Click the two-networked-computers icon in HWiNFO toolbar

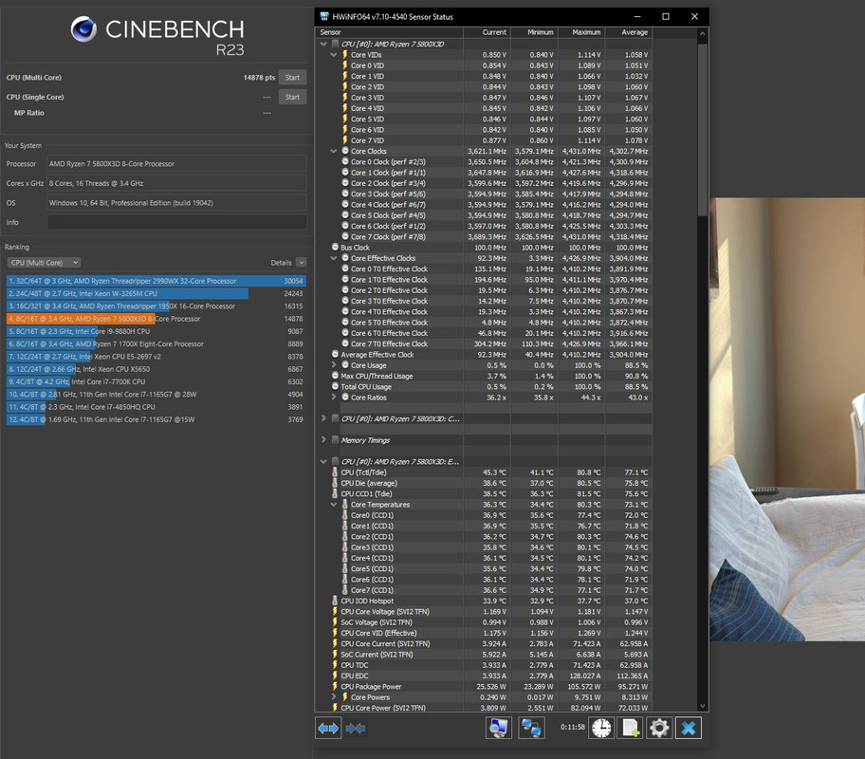531,728
